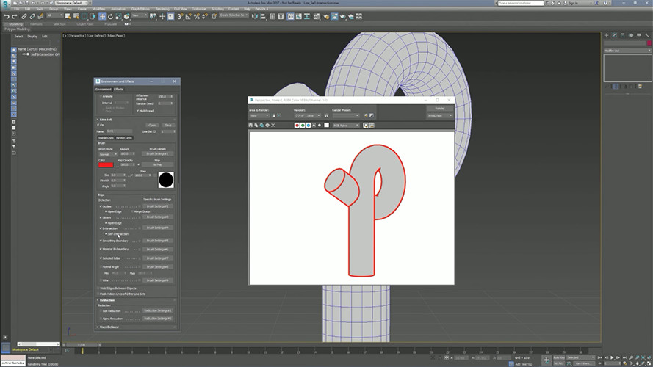Open the Graph Editors menu
Screen dimensions: 653x367
coord(140,9)
